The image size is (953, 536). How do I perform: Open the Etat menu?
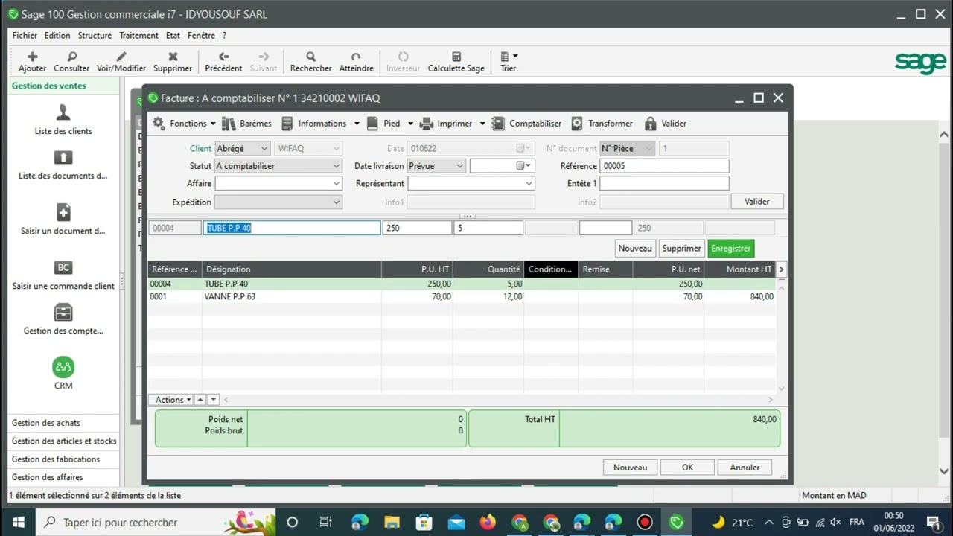pyautogui.click(x=173, y=36)
